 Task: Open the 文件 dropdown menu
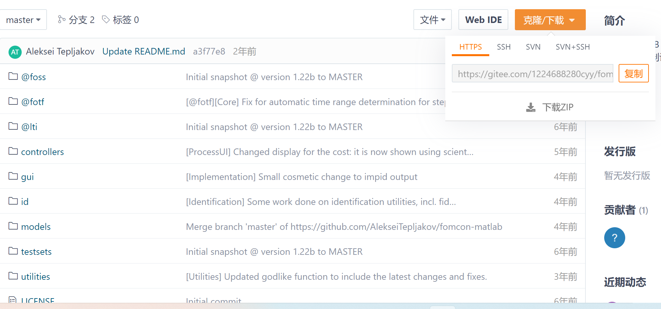[432, 20]
